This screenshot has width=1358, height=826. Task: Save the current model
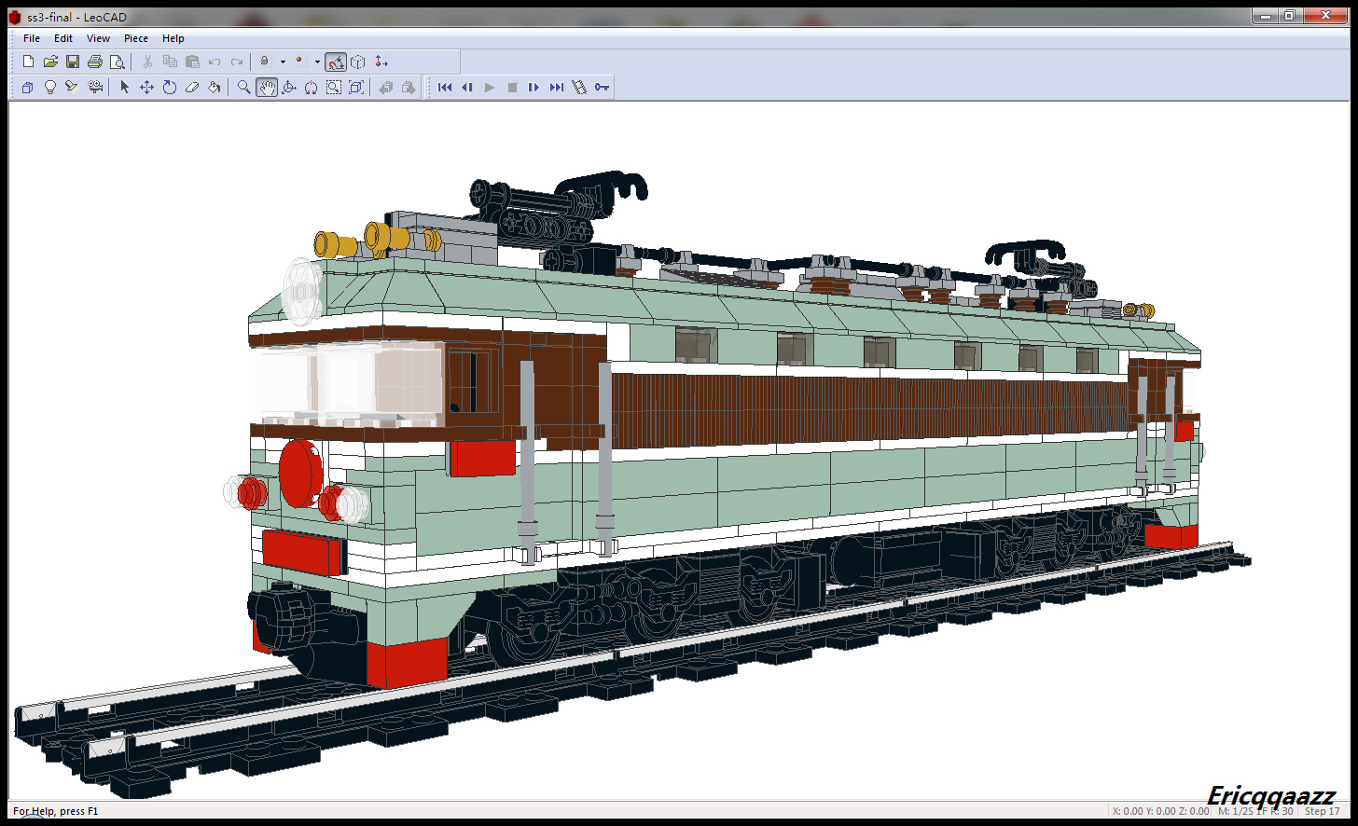(x=74, y=61)
